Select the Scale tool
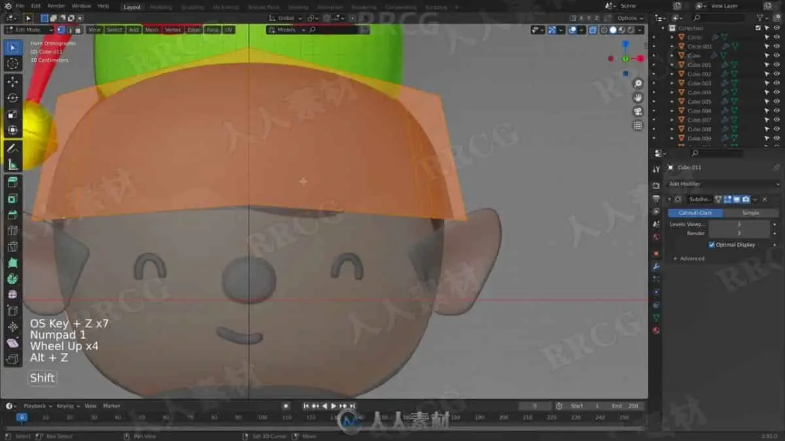 coord(12,114)
